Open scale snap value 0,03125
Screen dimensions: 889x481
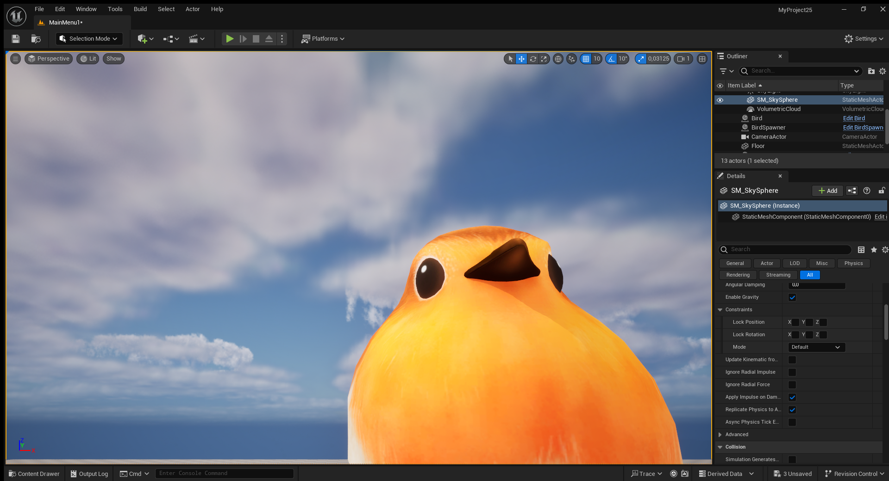point(658,59)
